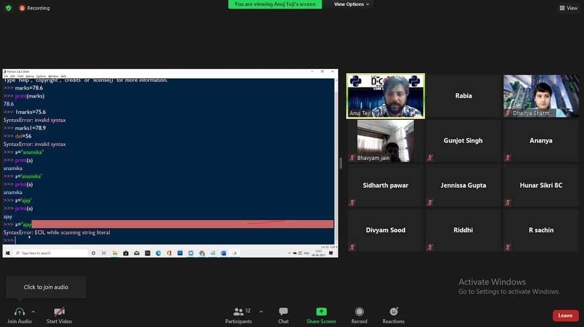Click the muted mic icon on Gunjot Singh's tile
584x327 pixels.
click(430, 158)
